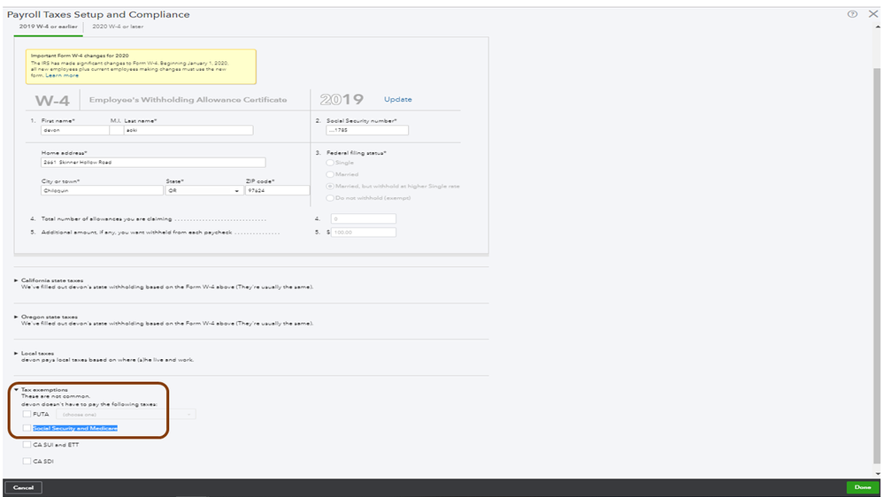Click the First name field
The image size is (884, 497).
coord(75,130)
